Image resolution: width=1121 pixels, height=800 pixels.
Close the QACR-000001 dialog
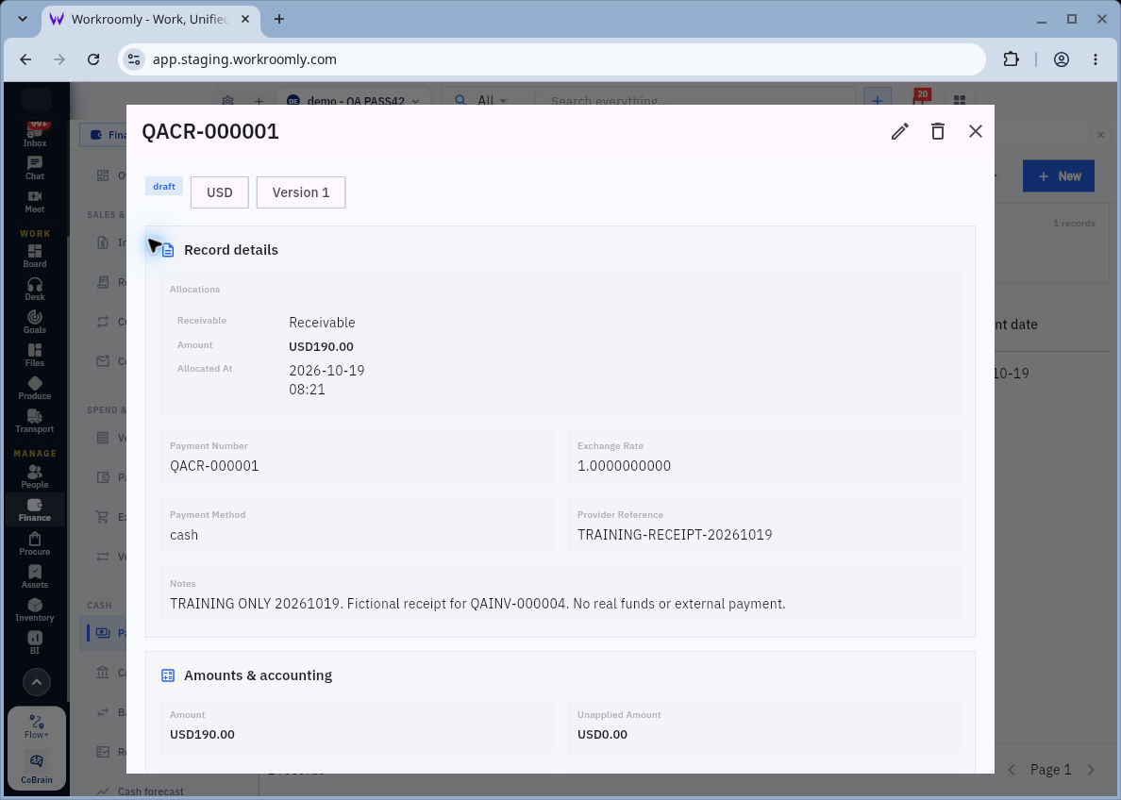tap(975, 131)
